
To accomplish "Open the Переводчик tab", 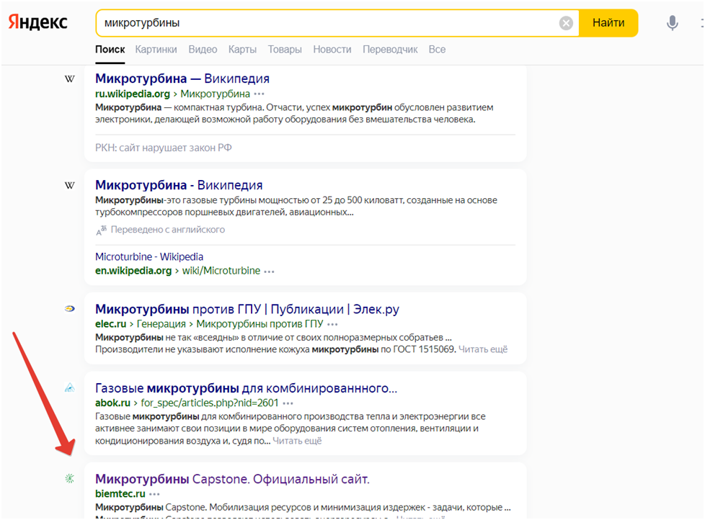I will click(390, 50).
